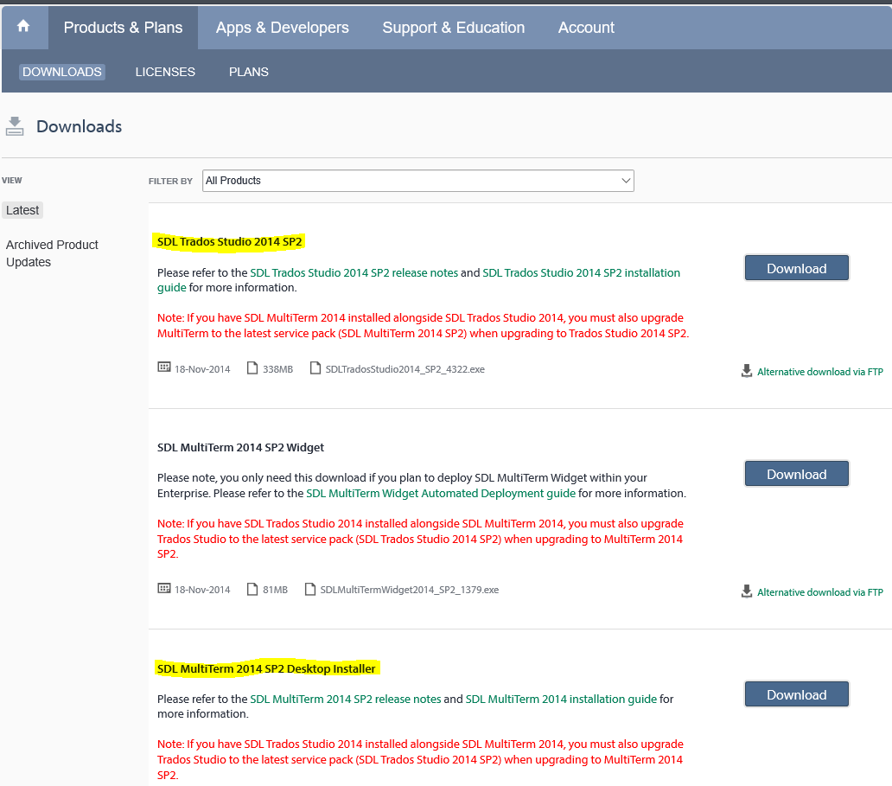Download SDL Trados Studio 2014 SP2
The height and width of the screenshot is (786, 892).
pyautogui.click(x=796, y=268)
